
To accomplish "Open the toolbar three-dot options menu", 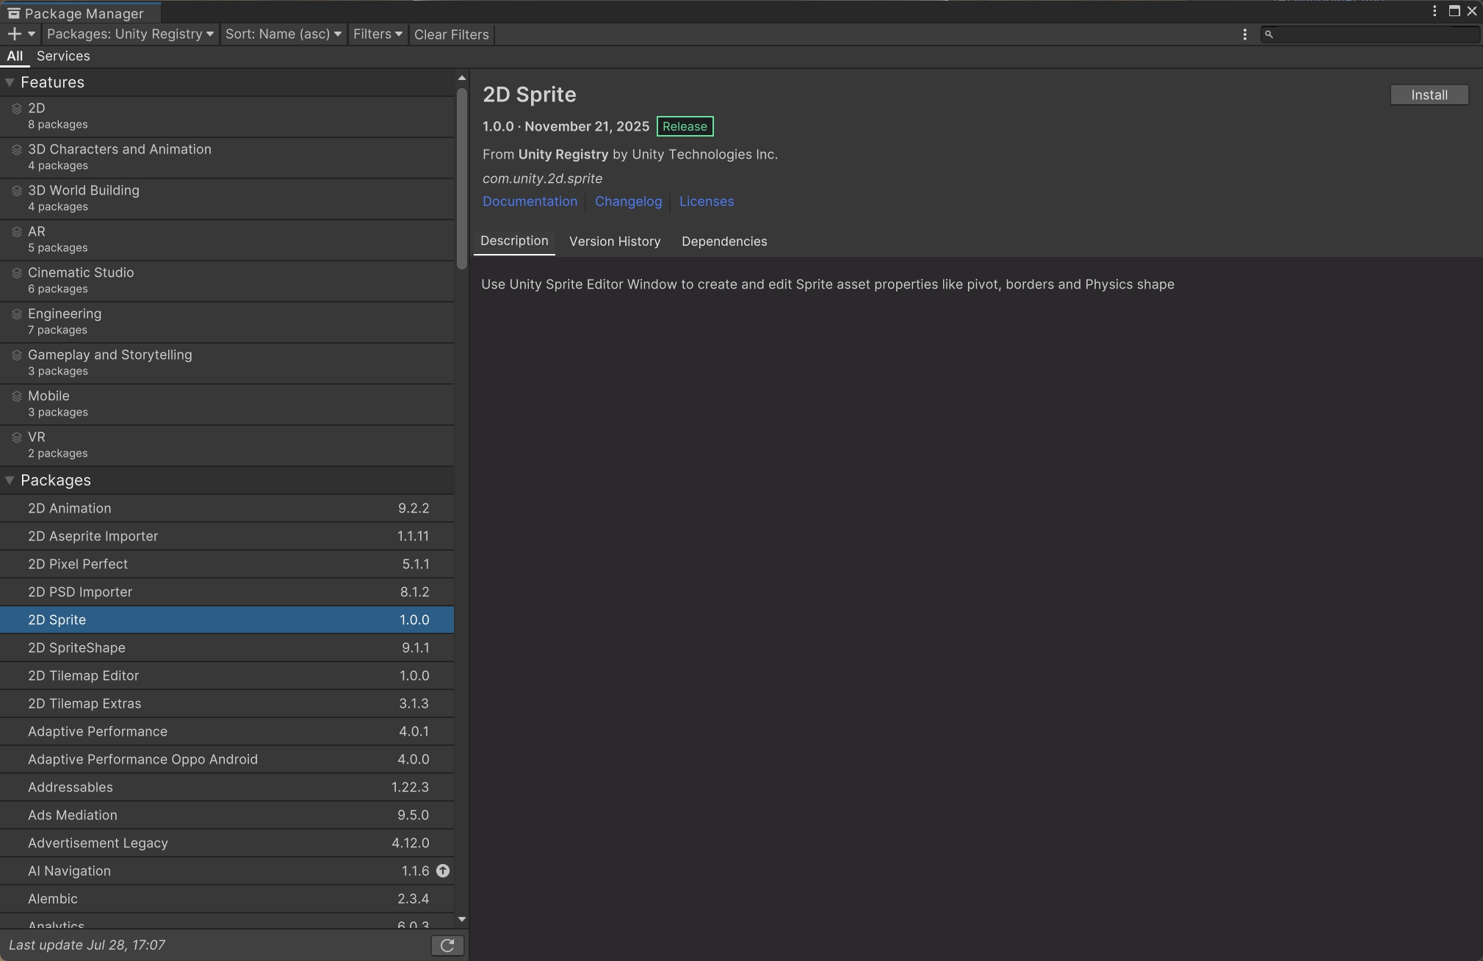I will coord(1244,35).
